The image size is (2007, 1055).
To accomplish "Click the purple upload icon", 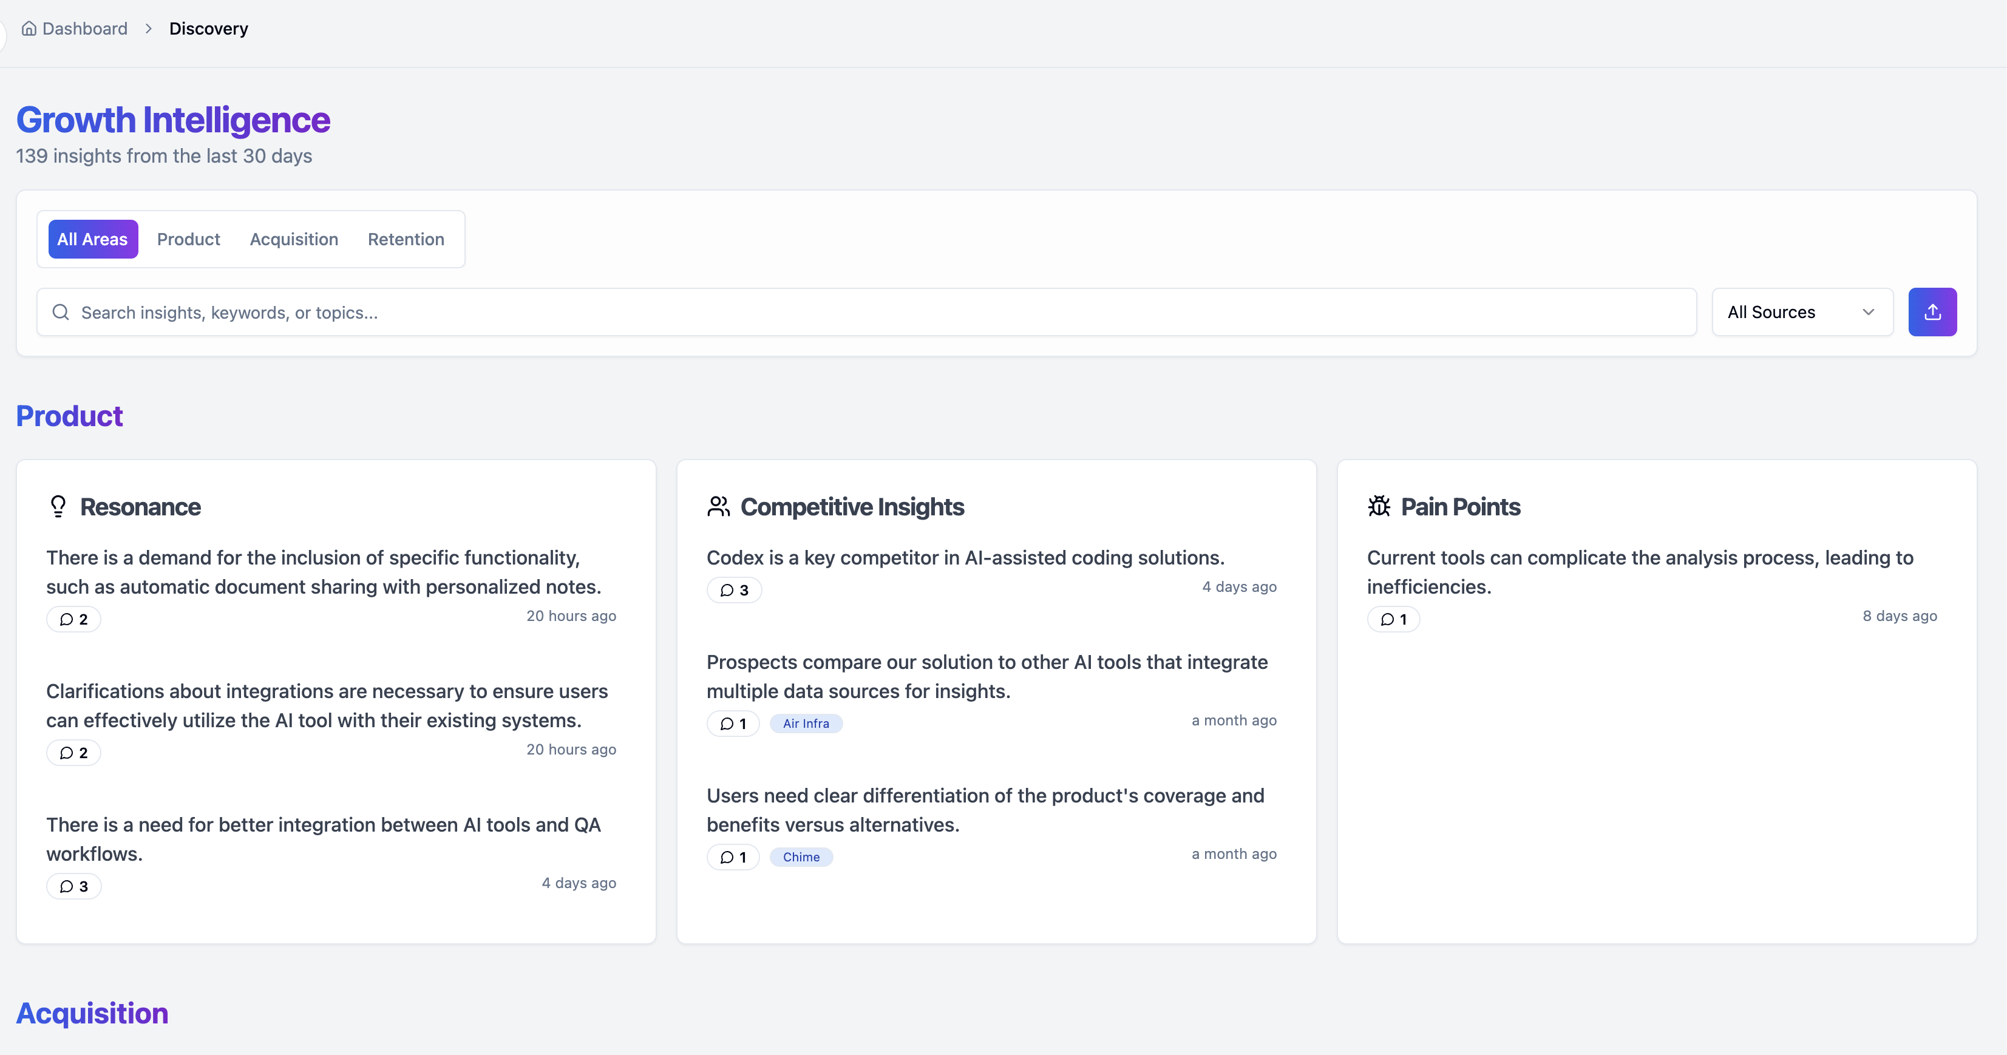I will [1933, 311].
